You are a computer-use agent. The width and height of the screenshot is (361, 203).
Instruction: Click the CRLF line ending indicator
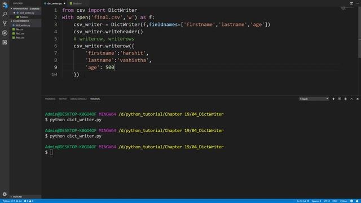(334, 201)
